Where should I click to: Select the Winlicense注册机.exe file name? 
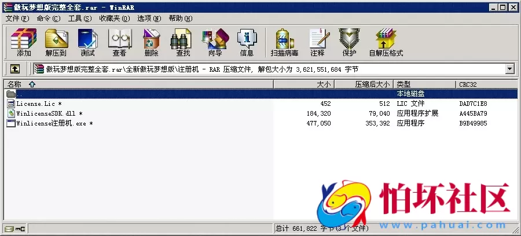(x=54, y=123)
